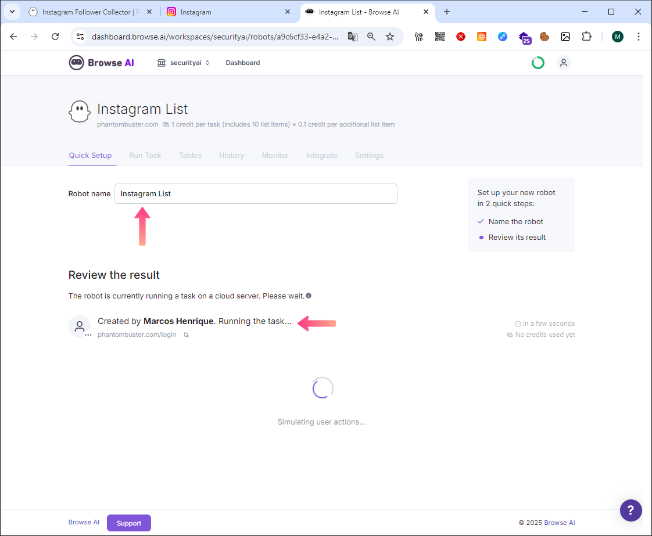Open the user account profile icon
Image resolution: width=652 pixels, height=536 pixels.
[564, 63]
